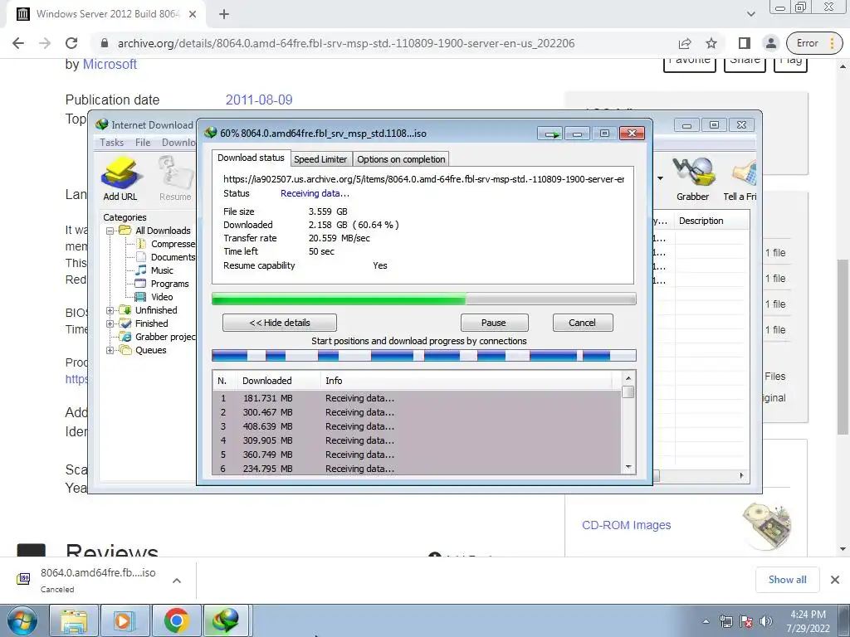
Task: Click the share page icon in address bar
Action: 685,43
